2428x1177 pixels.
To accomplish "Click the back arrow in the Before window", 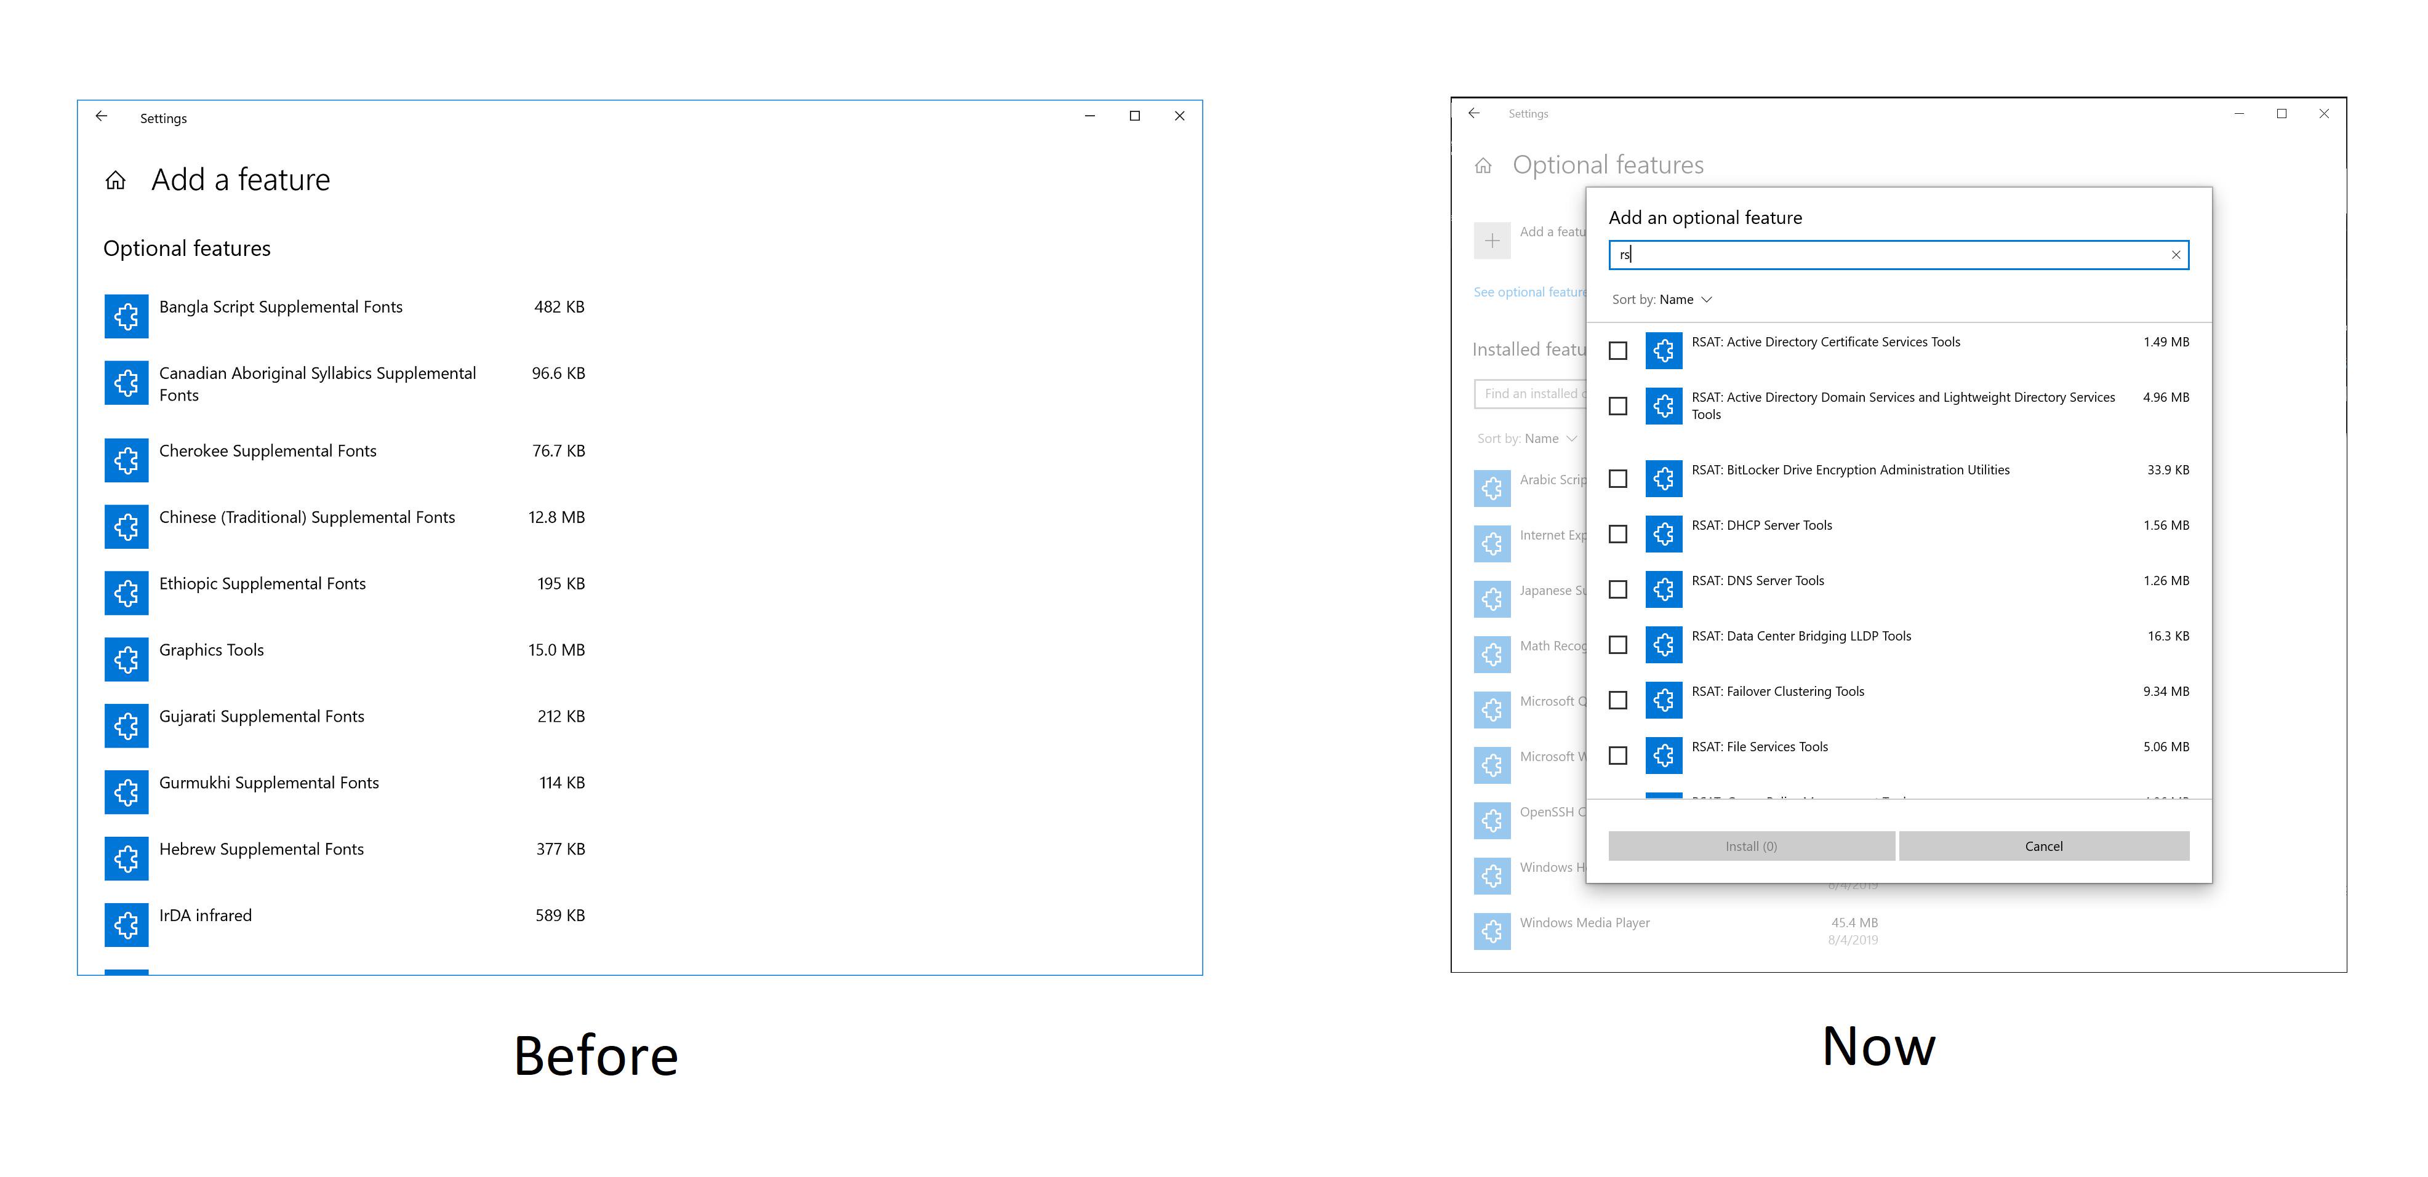I will point(102,116).
